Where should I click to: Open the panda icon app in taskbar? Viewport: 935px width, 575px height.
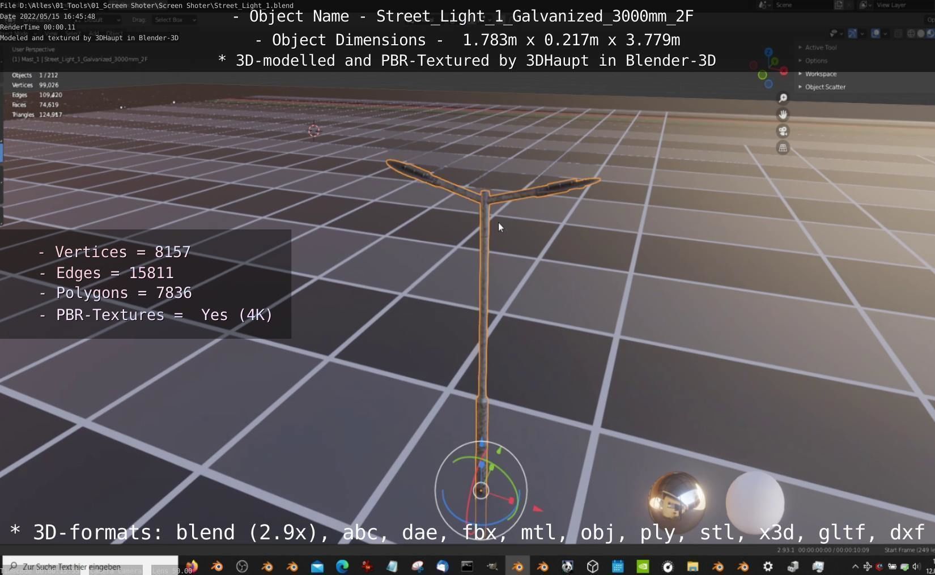pos(567,566)
